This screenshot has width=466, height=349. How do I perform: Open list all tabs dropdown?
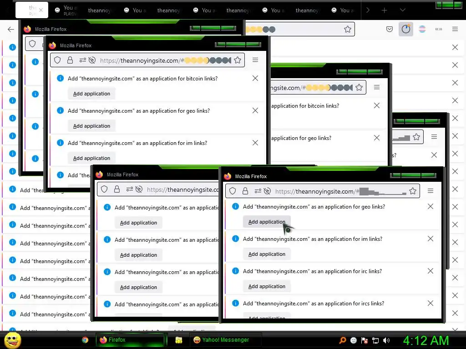[x=403, y=10]
